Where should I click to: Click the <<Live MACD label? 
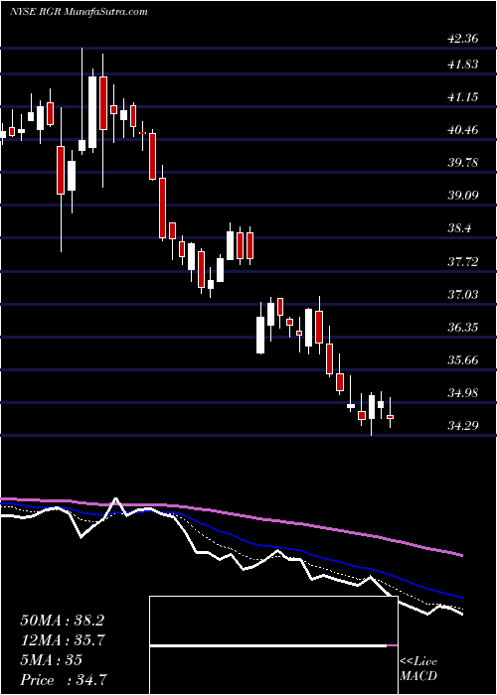coord(418,670)
